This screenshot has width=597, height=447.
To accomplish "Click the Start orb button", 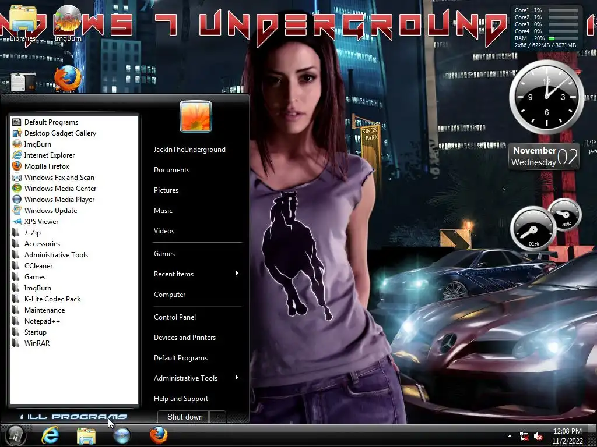I will (x=15, y=435).
